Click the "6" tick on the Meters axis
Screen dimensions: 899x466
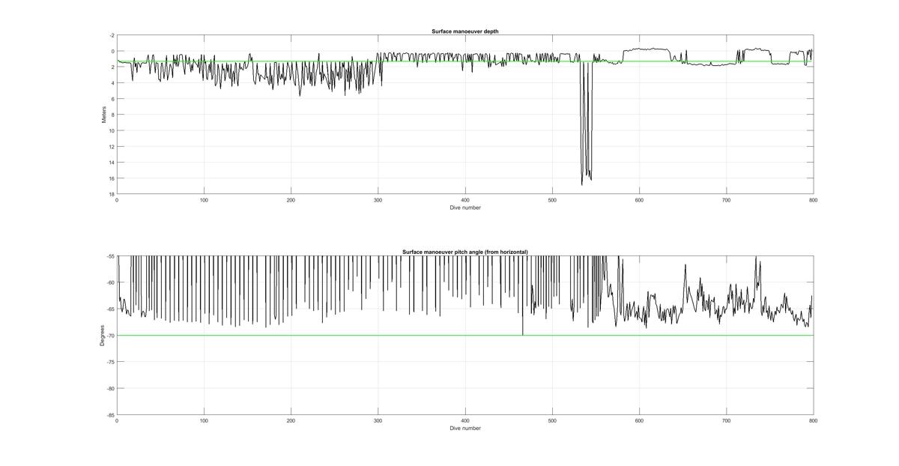point(113,99)
